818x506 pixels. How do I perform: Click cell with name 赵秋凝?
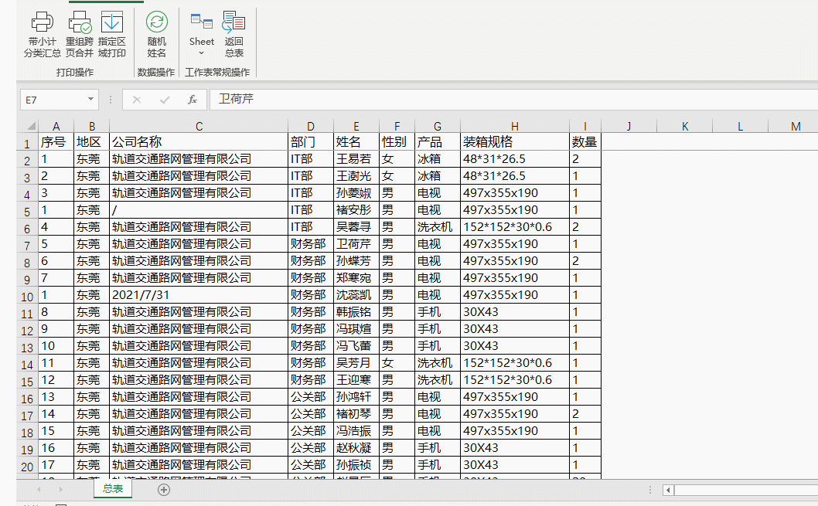(356, 447)
